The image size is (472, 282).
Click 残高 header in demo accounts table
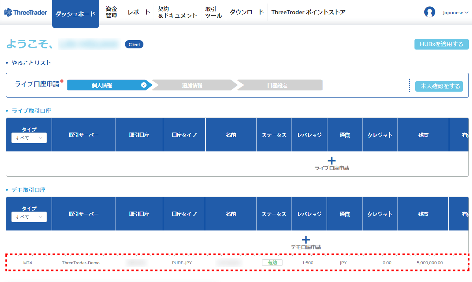(x=423, y=214)
